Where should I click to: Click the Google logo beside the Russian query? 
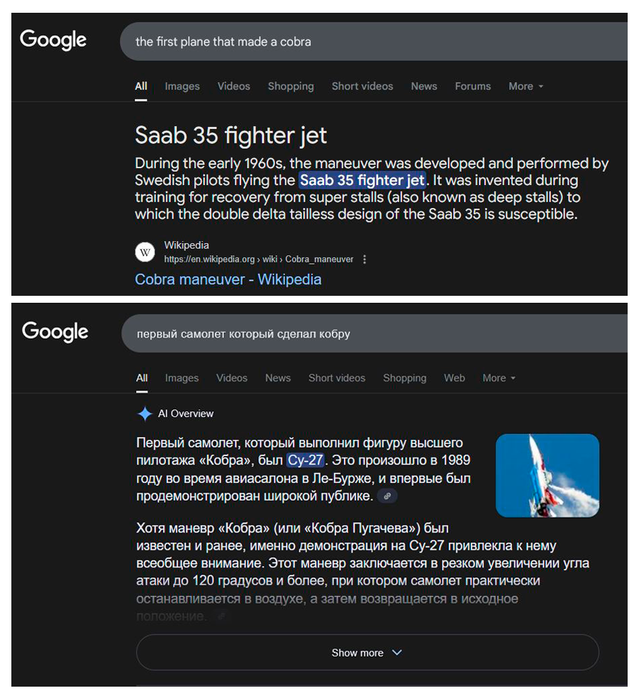[x=55, y=331]
